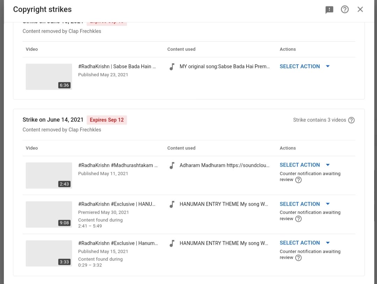The image size is (377, 284).
Task: Expand action dropdown arrow for Madhurashtakam video
Action: click(328, 165)
